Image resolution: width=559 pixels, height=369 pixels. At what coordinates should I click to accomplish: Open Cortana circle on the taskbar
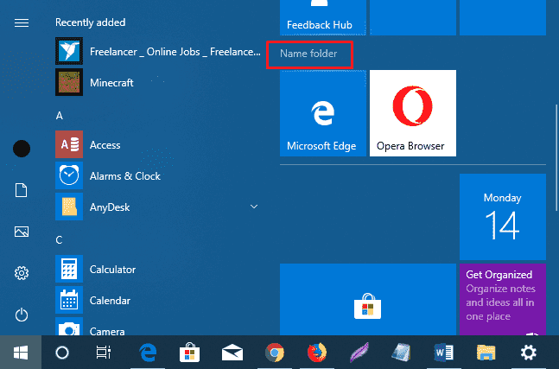pyautogui.click(x=62, y=353)
